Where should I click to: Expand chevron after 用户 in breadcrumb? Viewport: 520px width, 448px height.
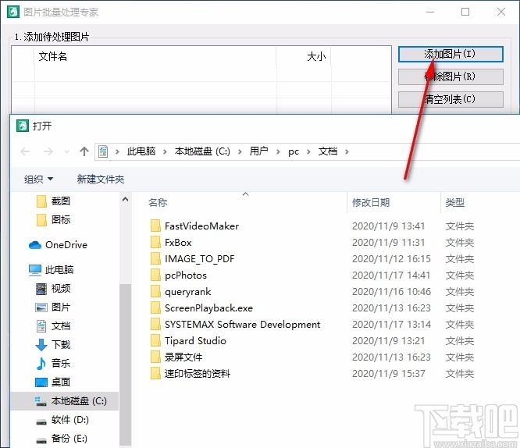(278, 152)
